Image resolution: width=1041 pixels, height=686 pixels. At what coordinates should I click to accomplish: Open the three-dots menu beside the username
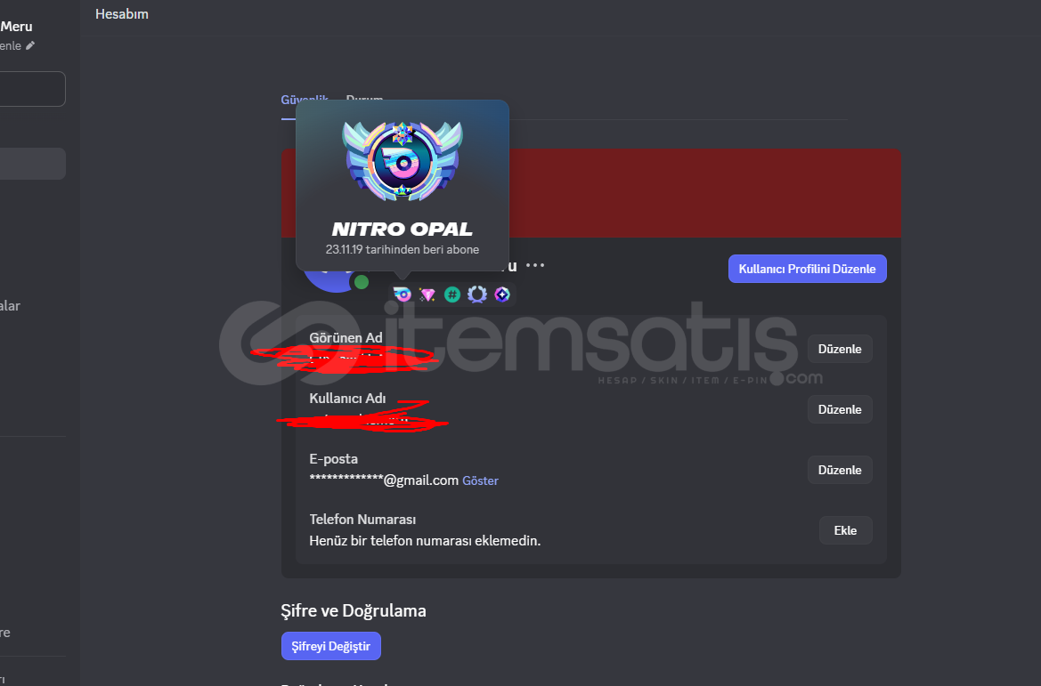[x=535, y=265]
